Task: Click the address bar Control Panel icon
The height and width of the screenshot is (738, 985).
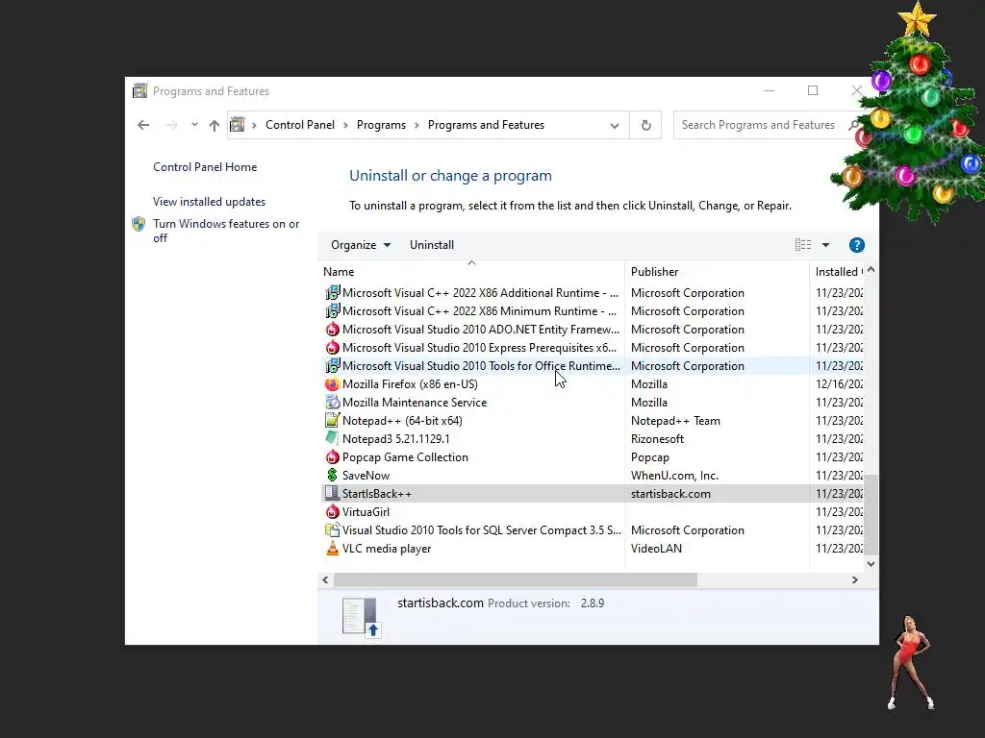Action: (x=237, y=124)
